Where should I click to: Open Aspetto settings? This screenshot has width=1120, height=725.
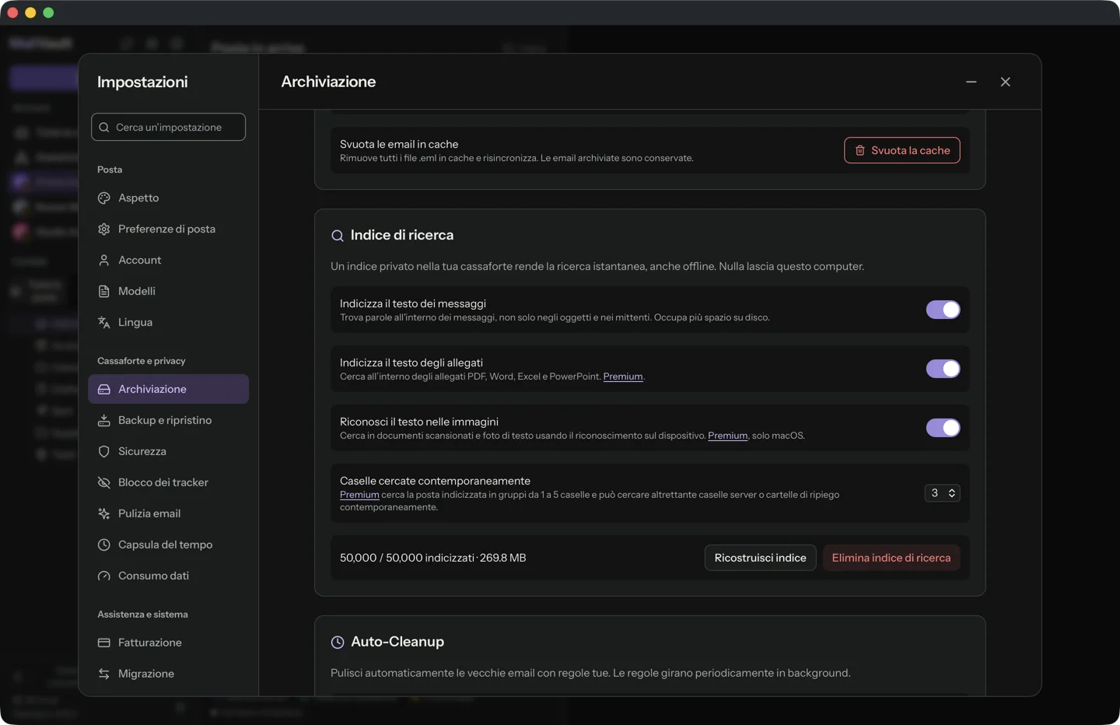pyautogui.click(x=169, y=198)
